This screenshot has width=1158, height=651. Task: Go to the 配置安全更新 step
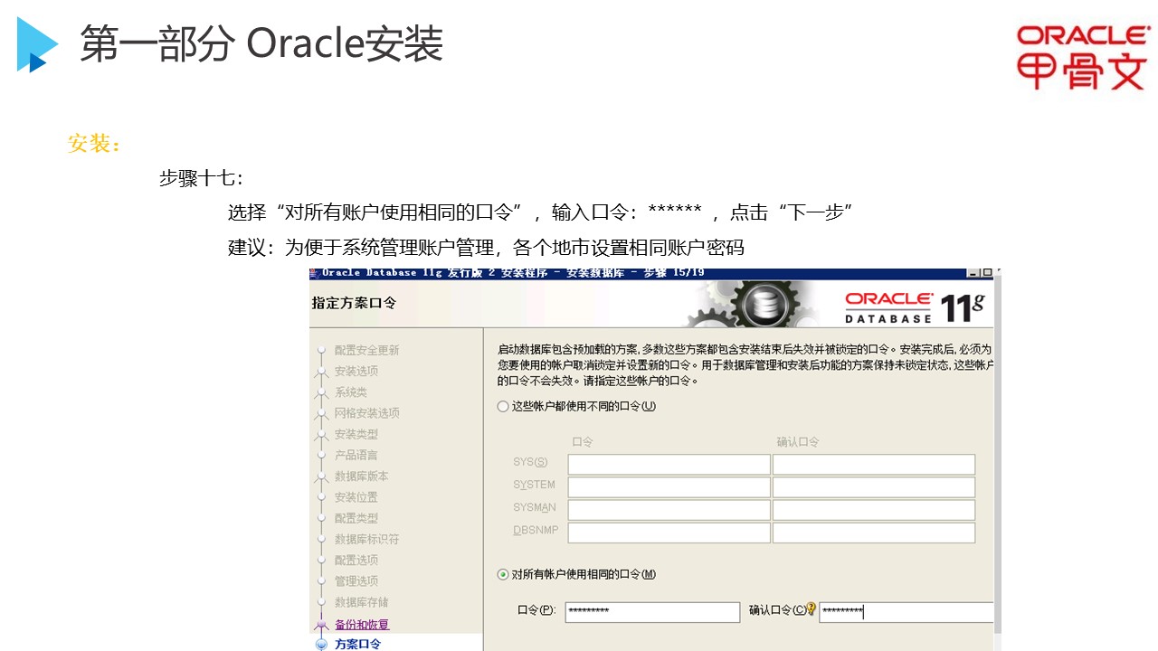366,351
